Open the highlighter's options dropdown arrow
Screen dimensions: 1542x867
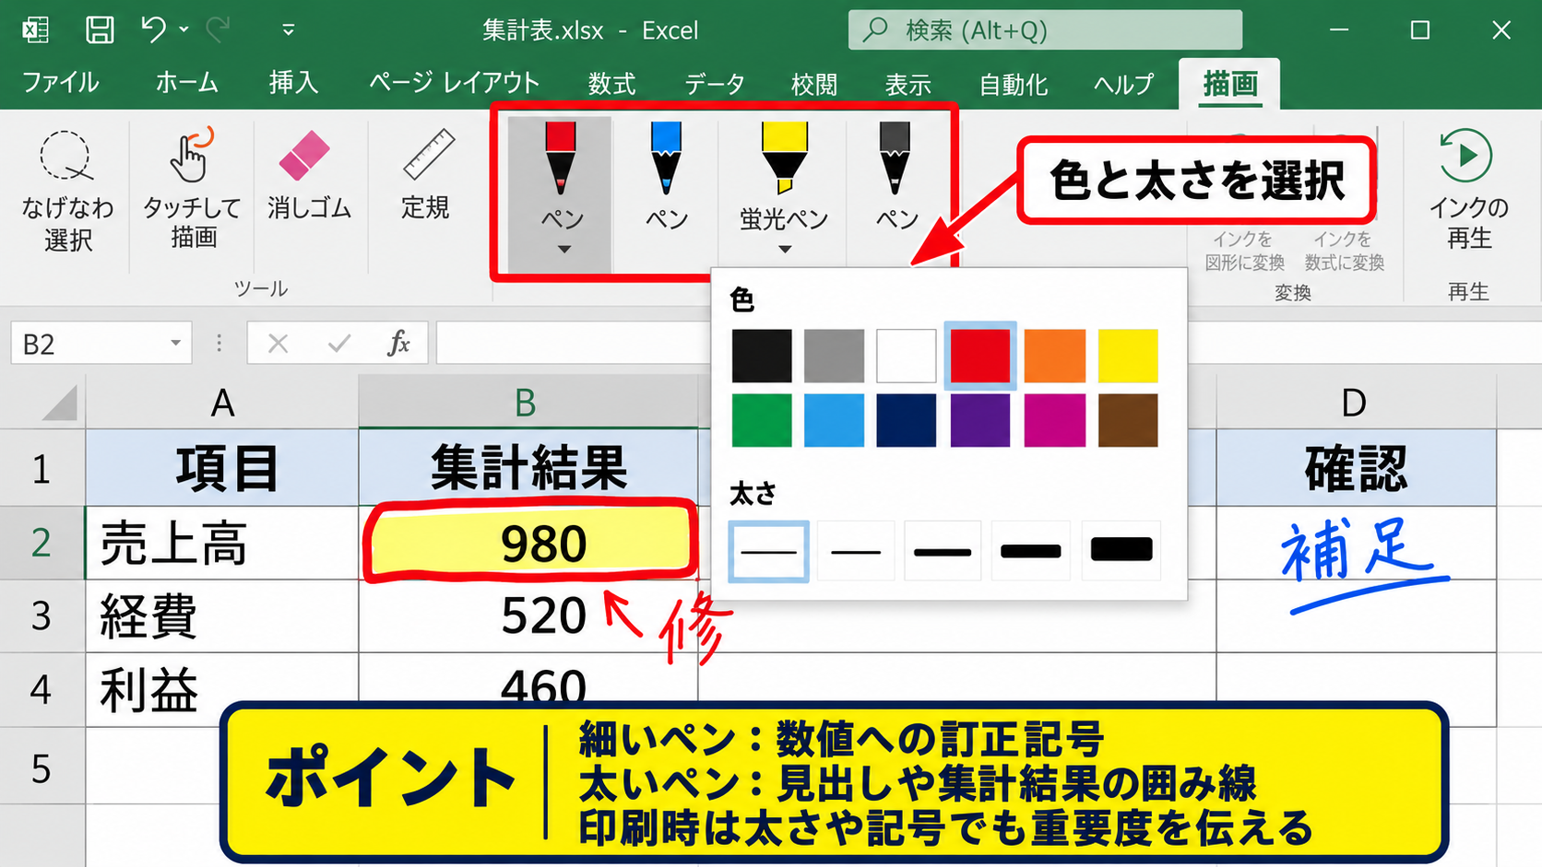point(785,250)
